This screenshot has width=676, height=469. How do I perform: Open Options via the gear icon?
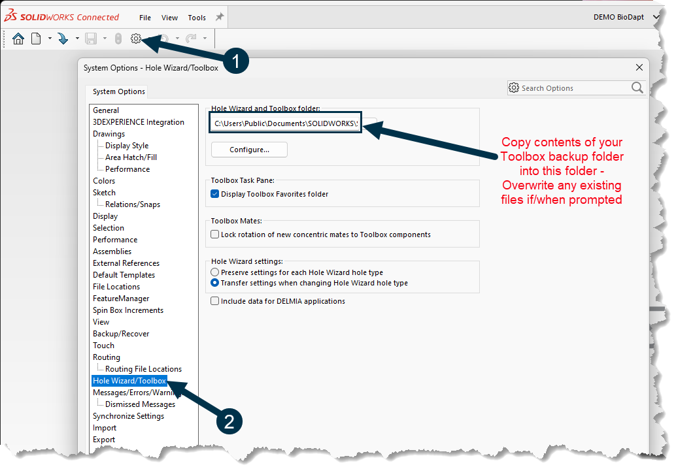point(136,39)
